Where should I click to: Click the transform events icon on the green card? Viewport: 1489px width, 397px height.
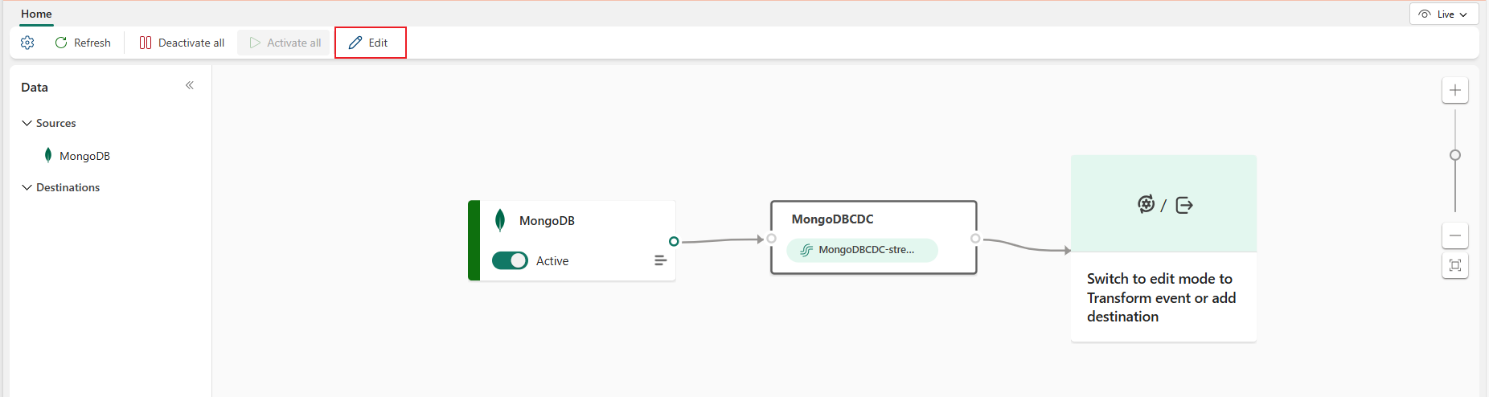[x=1146, y=204]
